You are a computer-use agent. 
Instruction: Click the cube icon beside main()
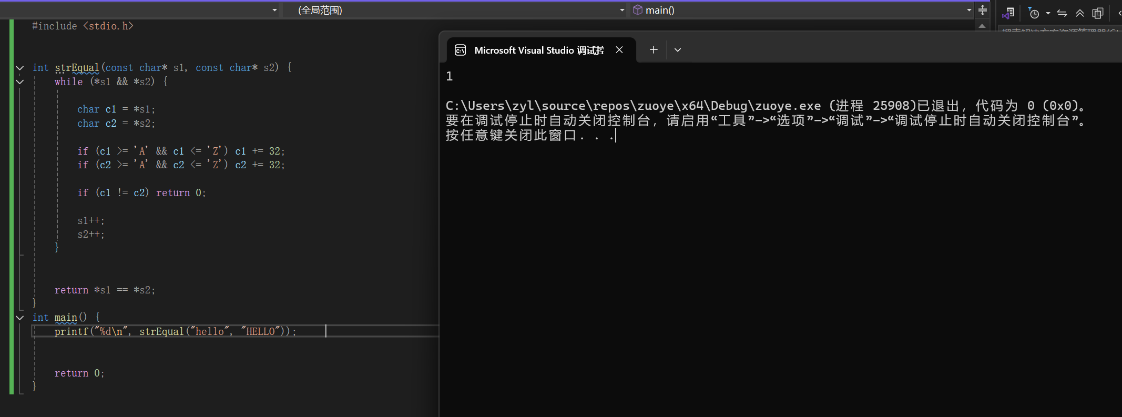pyautogui.click(x=637, y=10)
